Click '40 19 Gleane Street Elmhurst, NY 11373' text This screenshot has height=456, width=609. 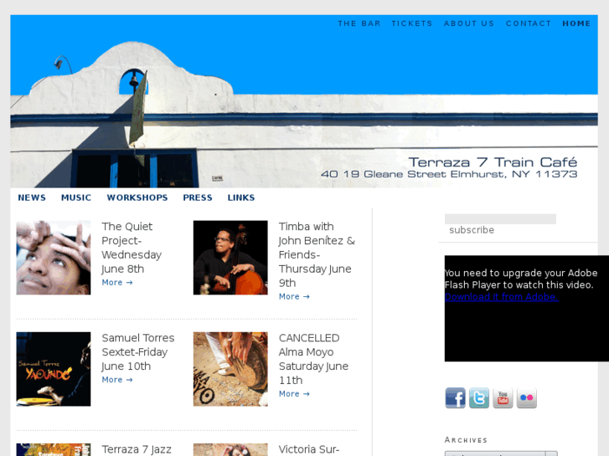point(449,174)
